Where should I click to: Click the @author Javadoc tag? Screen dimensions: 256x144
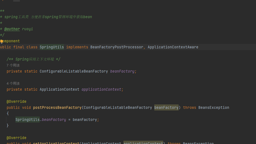pos(12,29)
